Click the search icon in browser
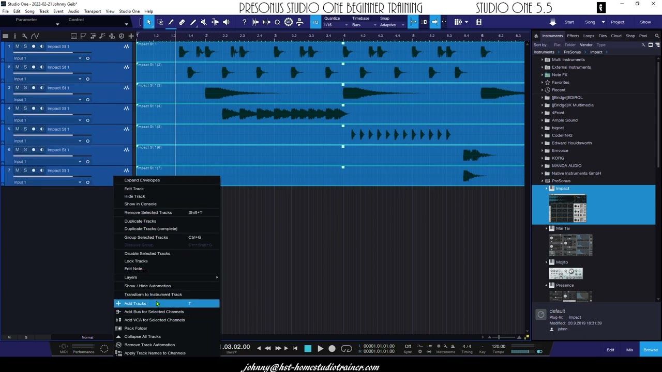Viewport: 662px width, 372px height. coord(657,36)
